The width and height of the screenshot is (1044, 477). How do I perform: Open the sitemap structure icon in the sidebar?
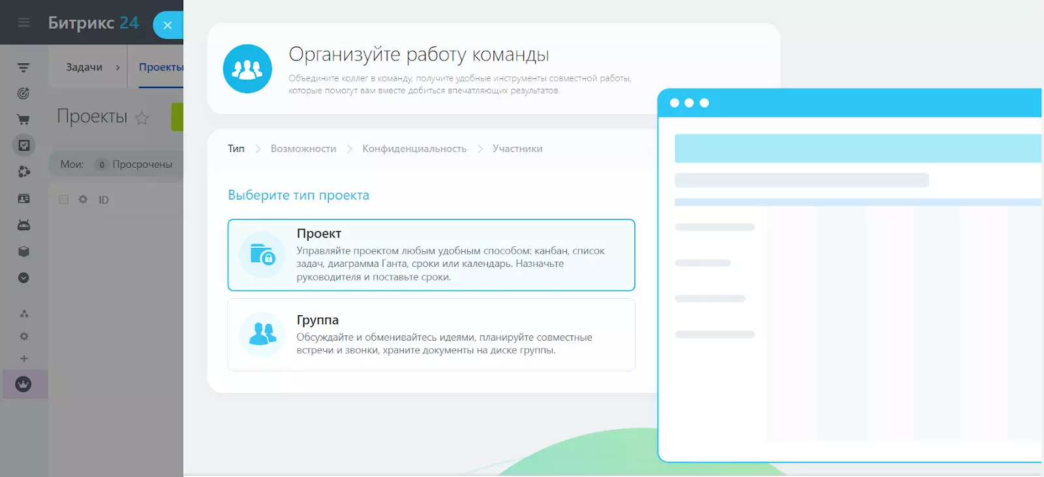click(x=24, y=314)
